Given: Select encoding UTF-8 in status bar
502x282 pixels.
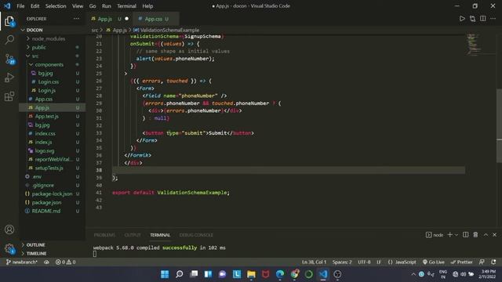Looking at the screenshot, I should (364, 262).
